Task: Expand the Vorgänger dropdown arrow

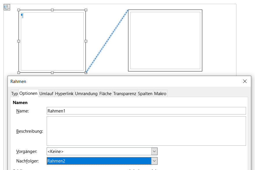Action: [154, 151]
